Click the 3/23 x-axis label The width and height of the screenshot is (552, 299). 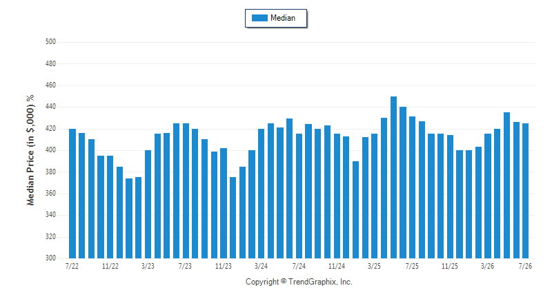point(148,266)
